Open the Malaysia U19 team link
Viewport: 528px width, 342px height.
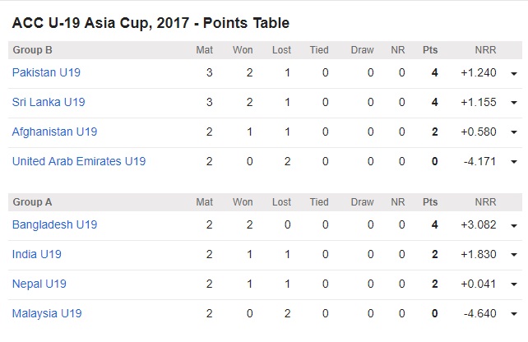(x=47, y=314)
